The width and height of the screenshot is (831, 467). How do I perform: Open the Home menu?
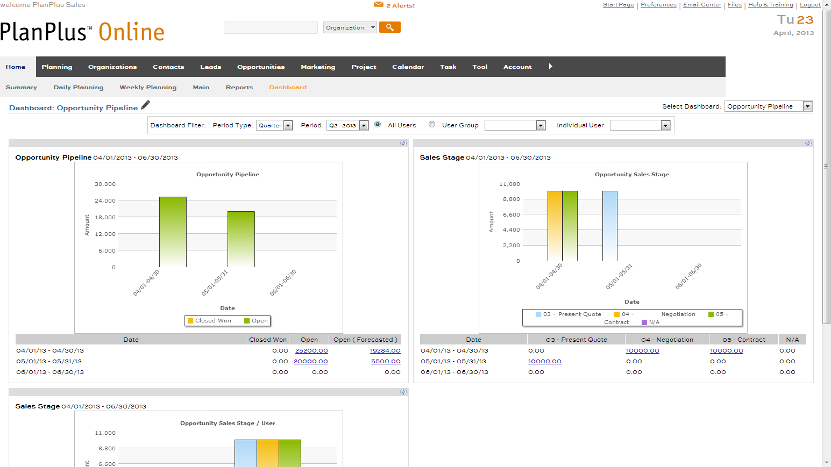16,67
